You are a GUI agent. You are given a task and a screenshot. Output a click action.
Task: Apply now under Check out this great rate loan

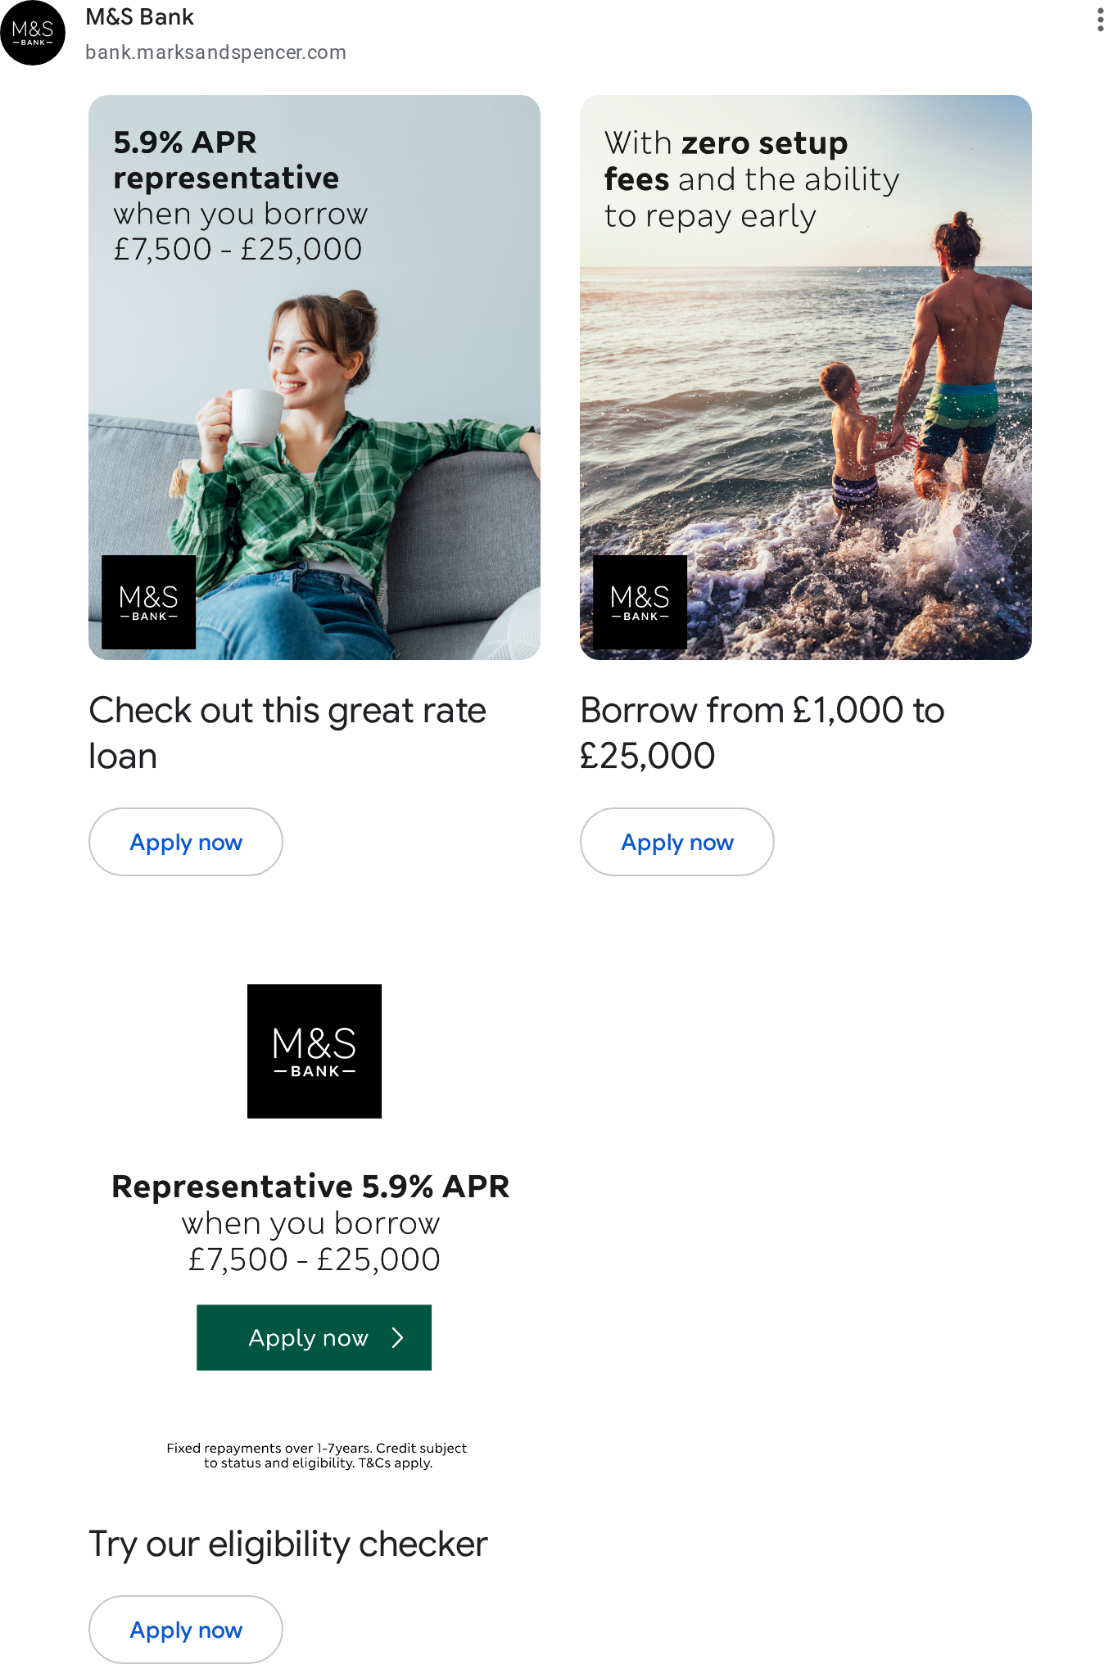pos(186,842)
